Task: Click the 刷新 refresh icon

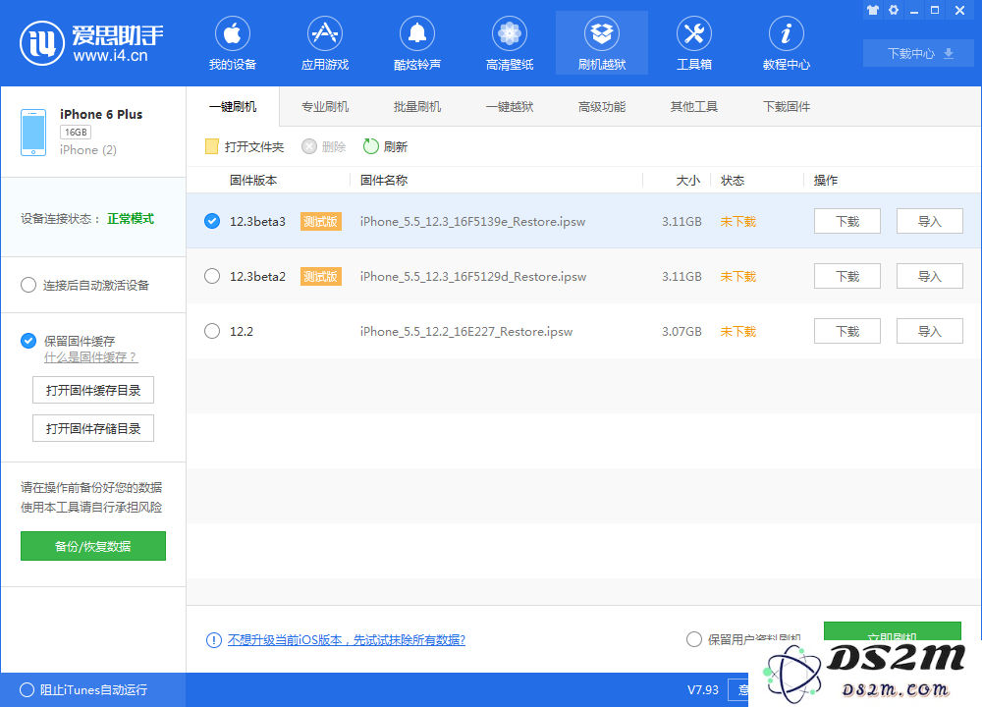Action: 371,146
